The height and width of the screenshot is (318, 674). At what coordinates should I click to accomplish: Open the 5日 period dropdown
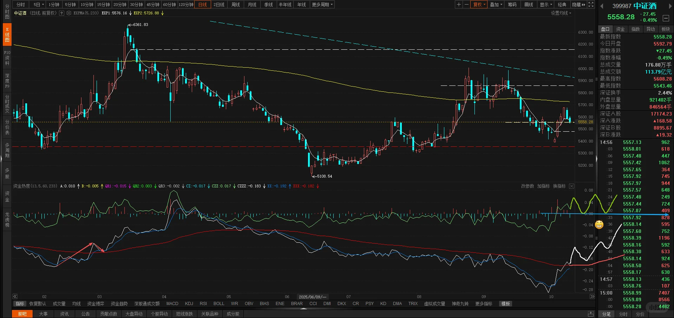[39, 5]
